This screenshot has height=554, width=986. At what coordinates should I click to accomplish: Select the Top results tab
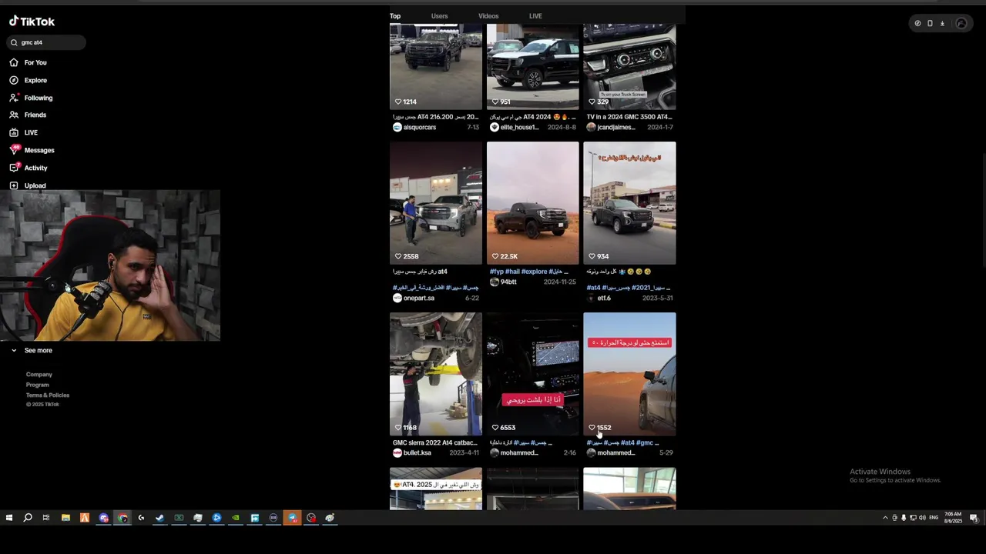pos(395,16)
